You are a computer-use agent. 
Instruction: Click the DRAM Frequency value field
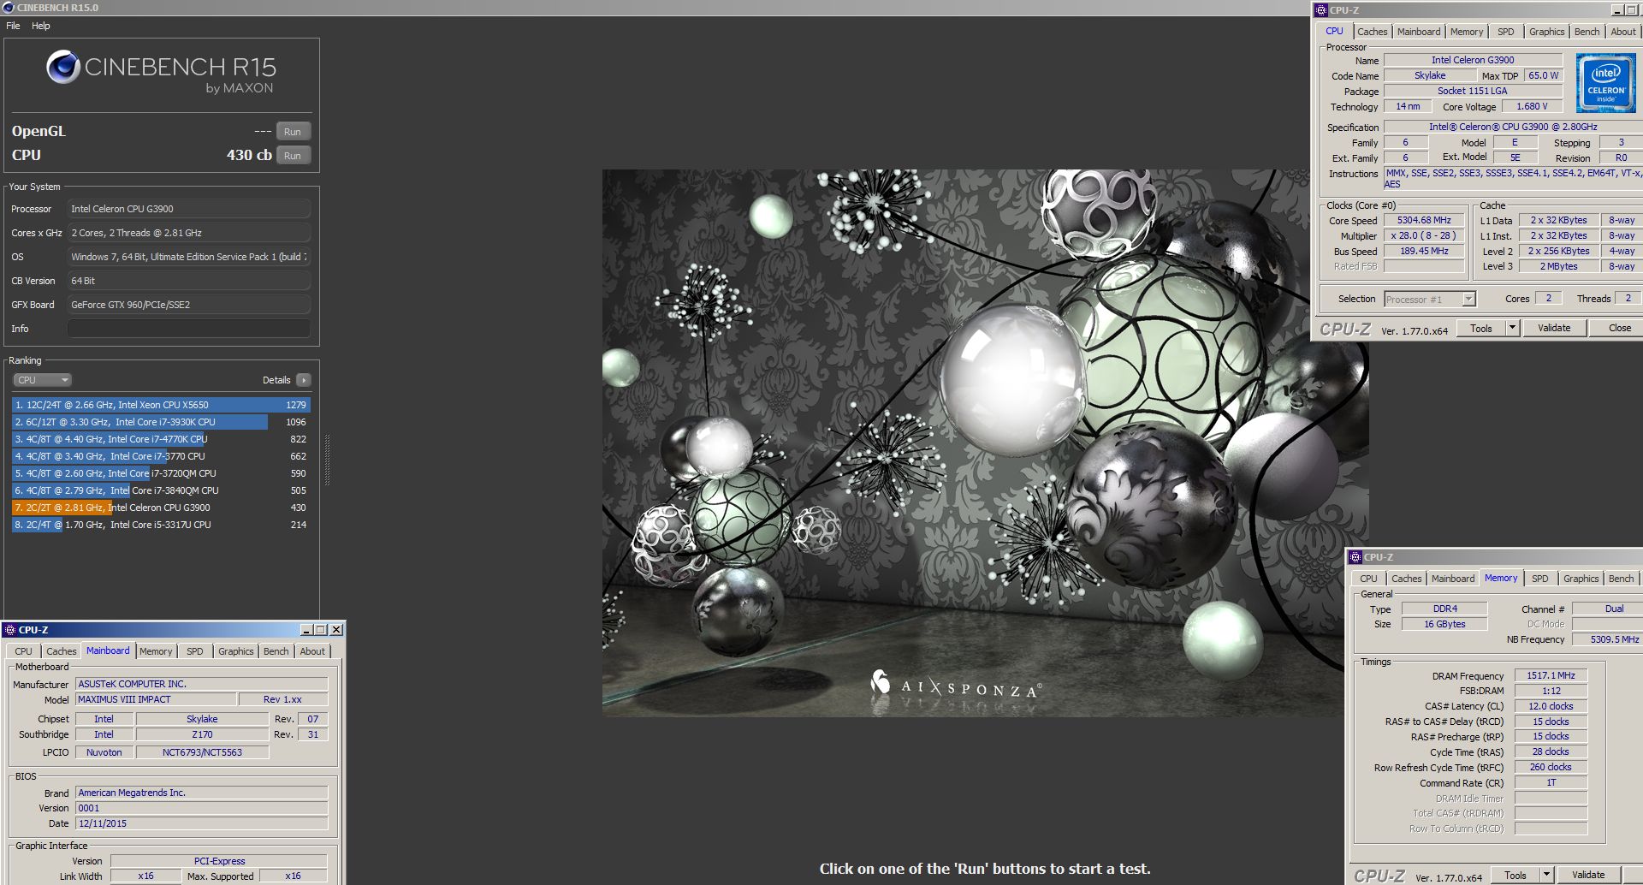coord(1551,675)
